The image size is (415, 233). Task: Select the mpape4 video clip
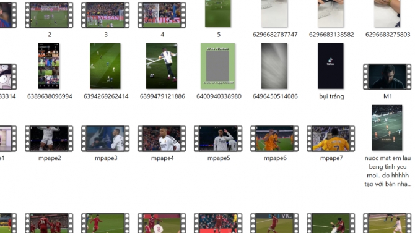pos(162,138)
